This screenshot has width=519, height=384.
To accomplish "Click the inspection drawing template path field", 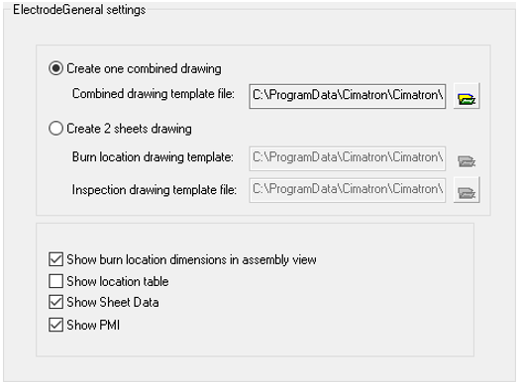I will [348, 190].
